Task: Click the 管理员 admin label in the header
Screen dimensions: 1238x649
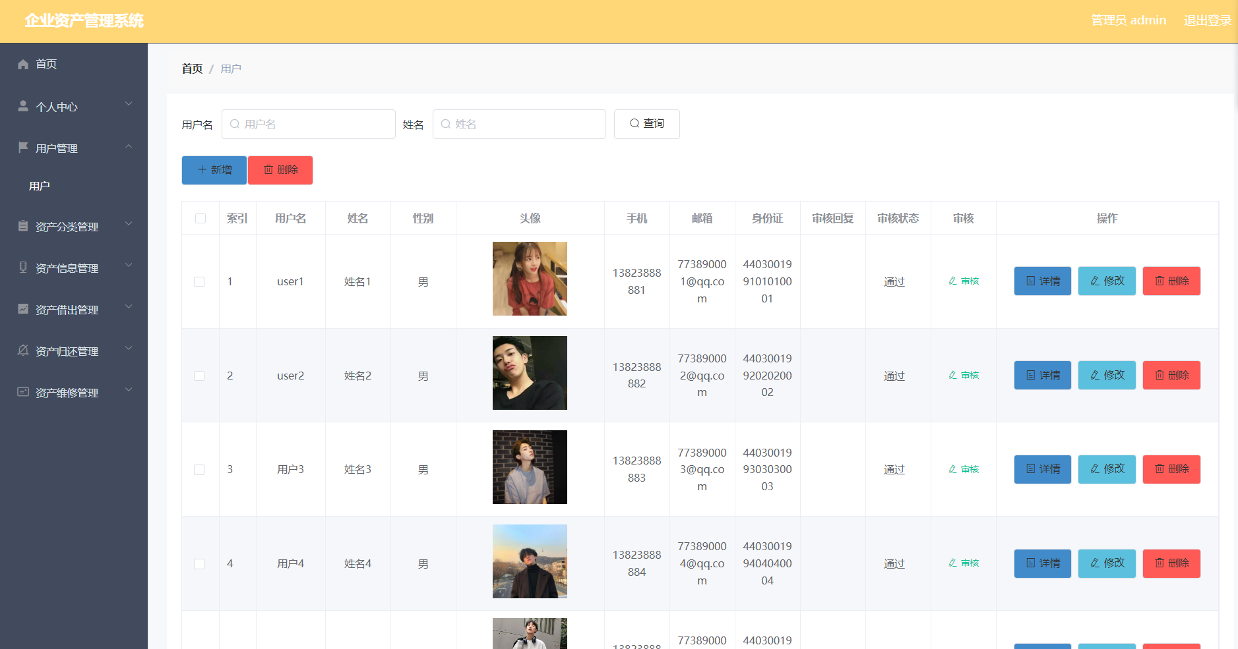Action: point(1129,20)
